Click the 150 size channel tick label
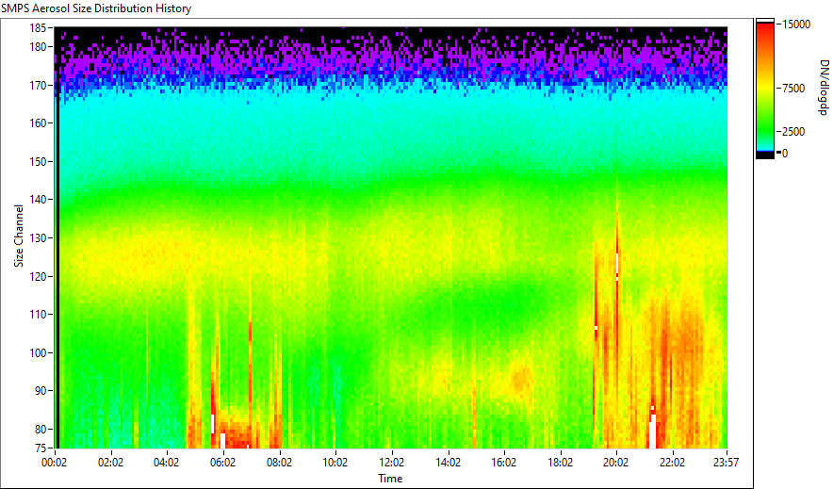The height and width of the screenshot is (489, 833). coord(38,161)
